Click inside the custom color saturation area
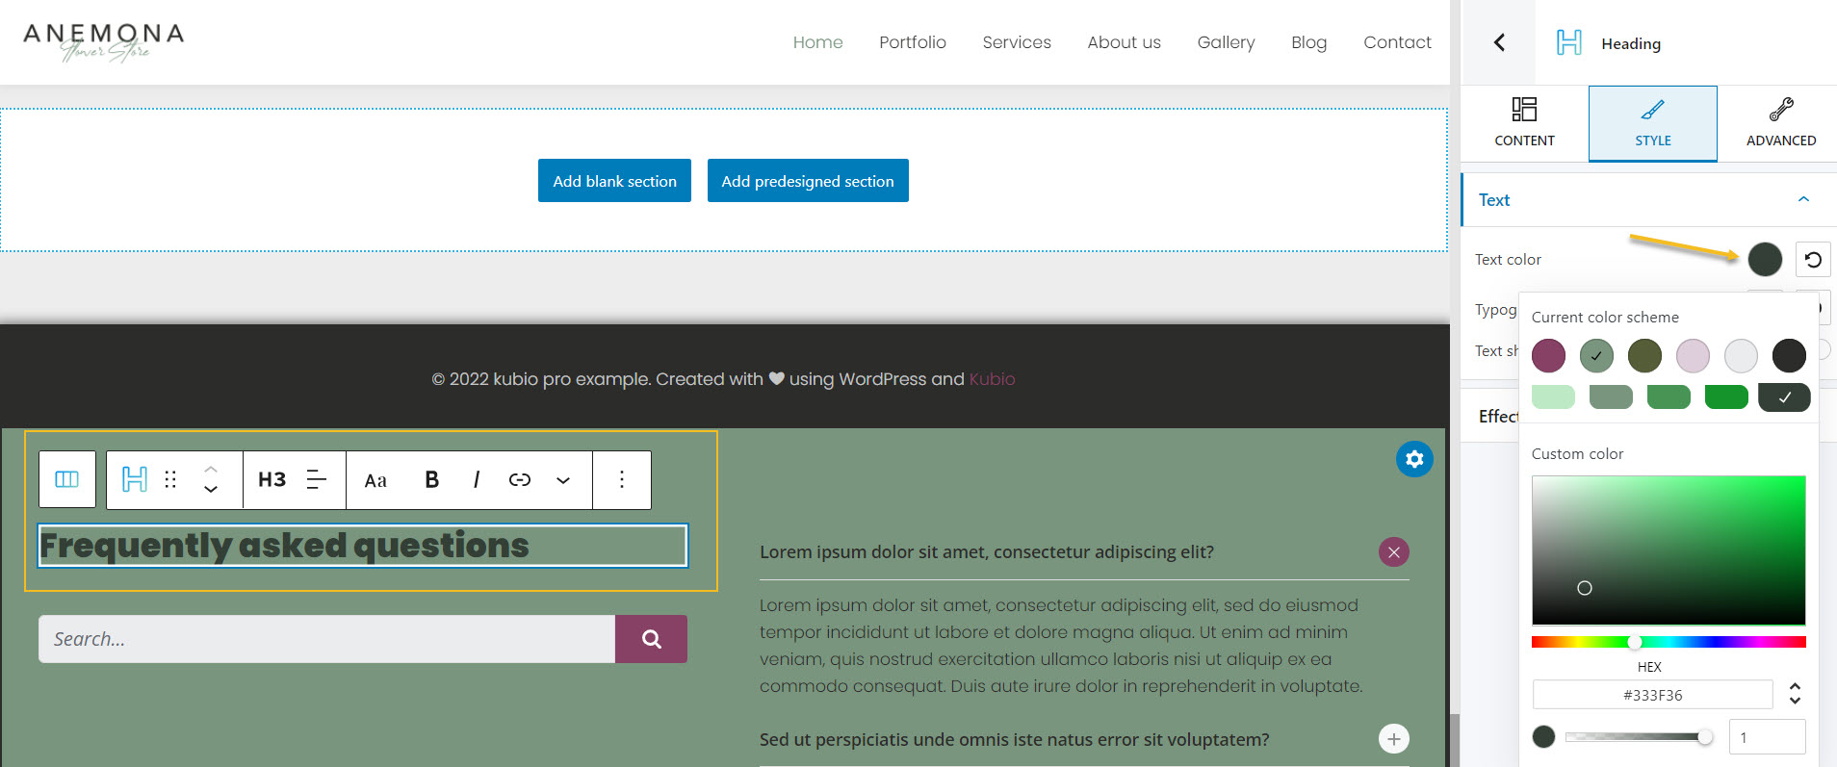 tap(1669, 550)
